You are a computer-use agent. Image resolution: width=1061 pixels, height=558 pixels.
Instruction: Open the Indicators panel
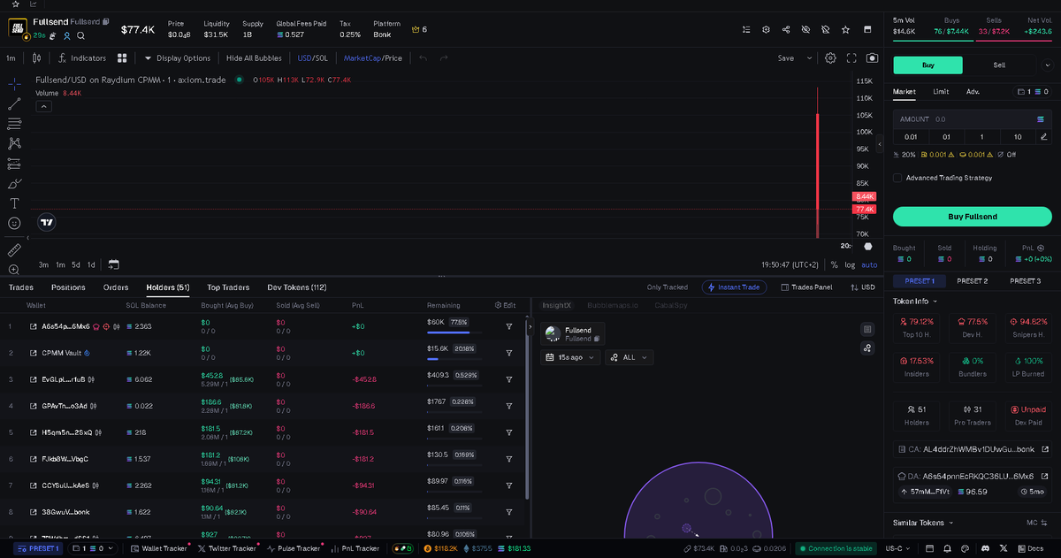click(x=81, y=58)
